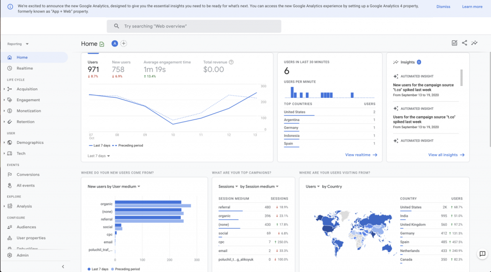Click the All events icon
Viewport: 491px width, 272px height.
(10, 186)
